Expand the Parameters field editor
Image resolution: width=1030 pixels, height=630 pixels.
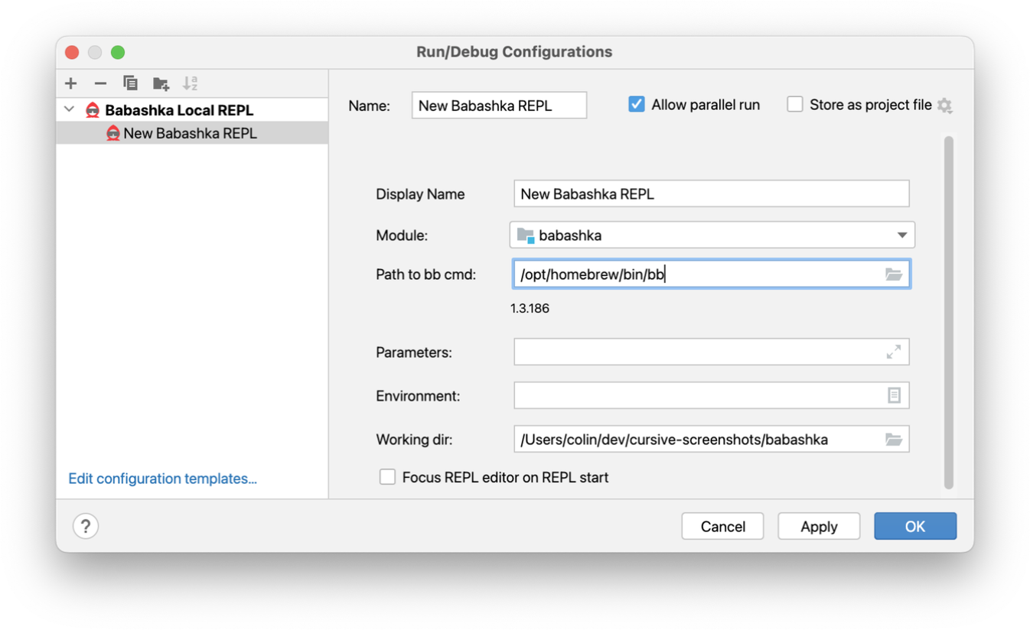(894, 352)
